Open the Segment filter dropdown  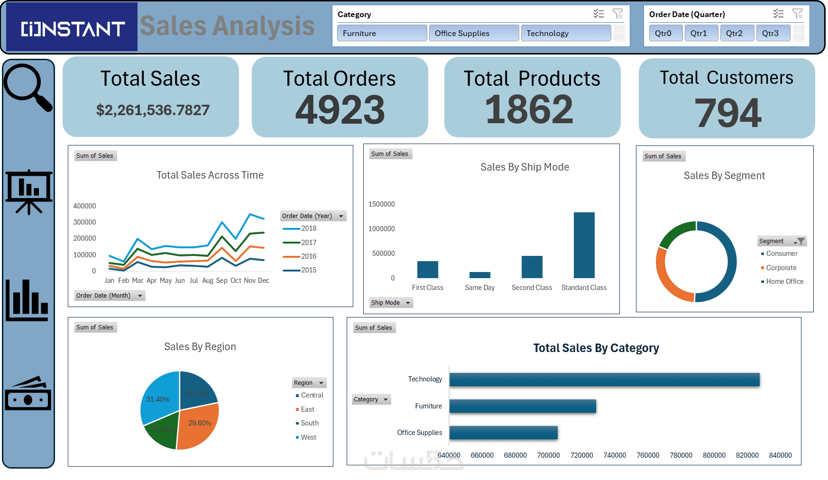click(x=800, y=241)
